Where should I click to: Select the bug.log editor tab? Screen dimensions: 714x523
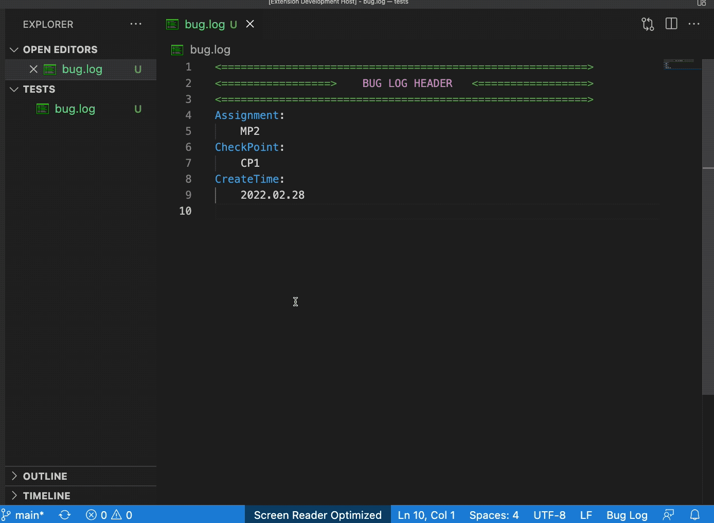click(210, 24)
